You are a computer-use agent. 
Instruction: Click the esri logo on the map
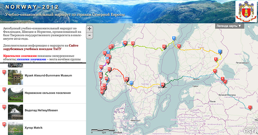(250, 131)
